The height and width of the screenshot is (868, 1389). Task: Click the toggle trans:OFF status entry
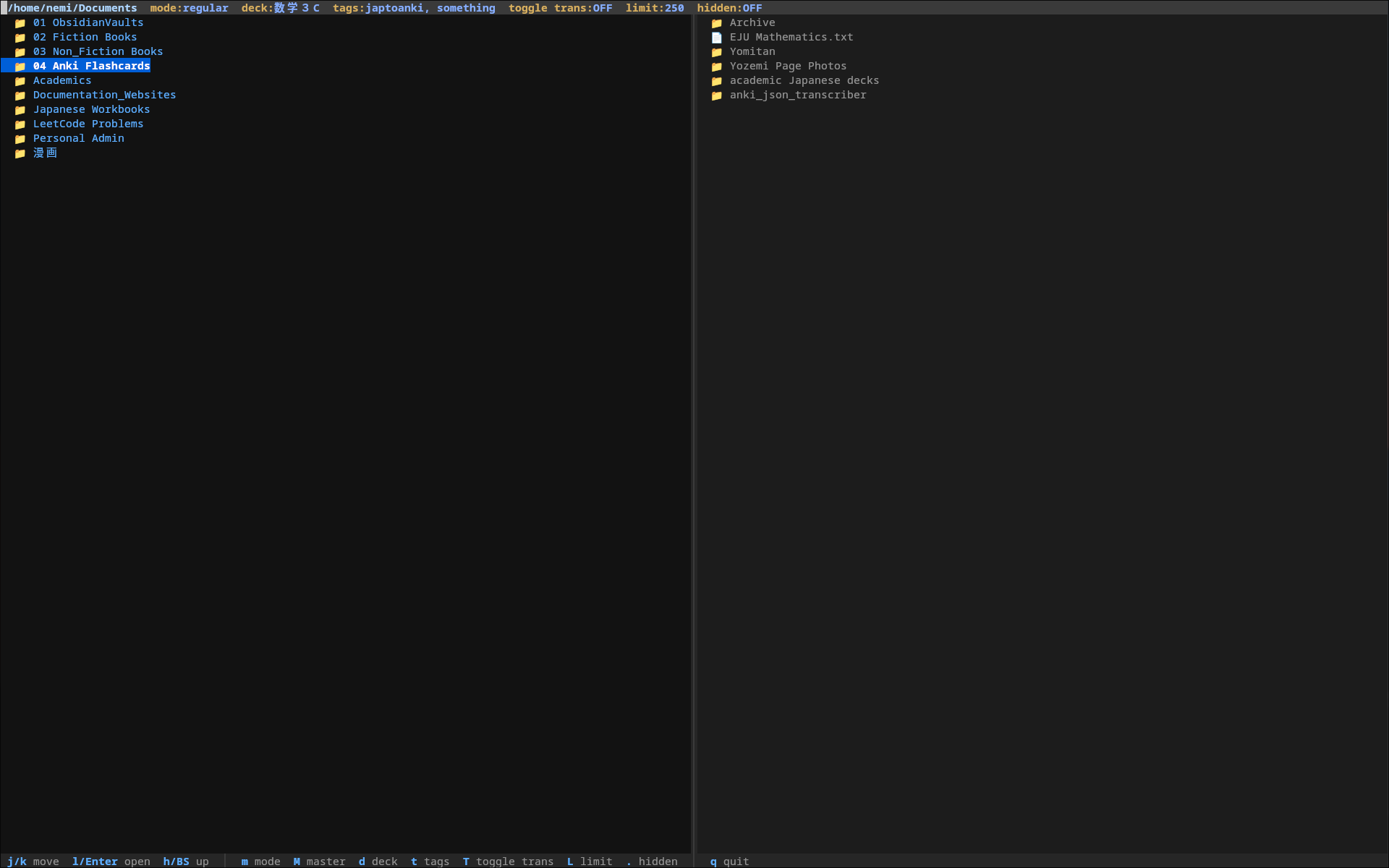pos(561,8)
